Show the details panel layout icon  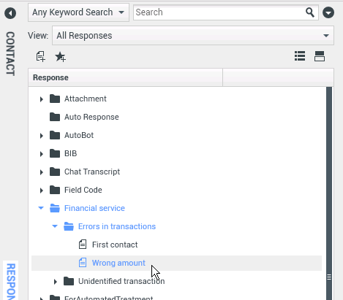[320, 56]
